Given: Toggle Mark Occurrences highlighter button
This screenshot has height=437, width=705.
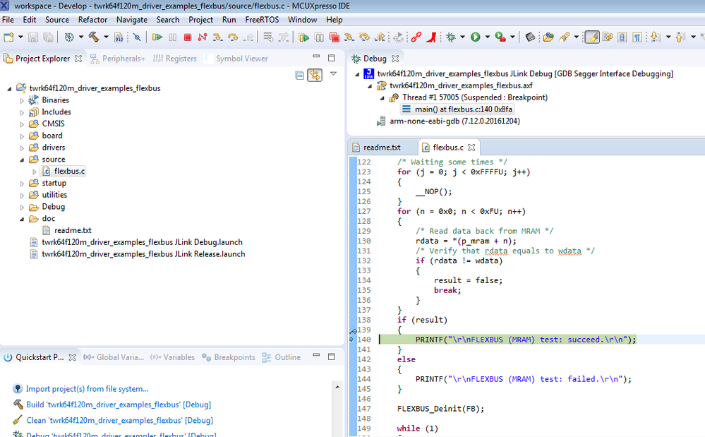Looking at the screenshot, I should click(x=592, y=37).
